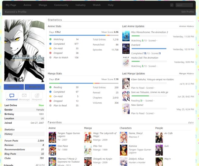
Task: Open the Overlord anime cover image
Action: click(126, 49)
